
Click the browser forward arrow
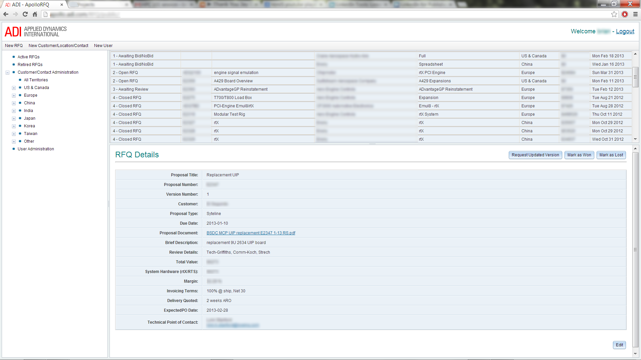[x=15, y=14]
